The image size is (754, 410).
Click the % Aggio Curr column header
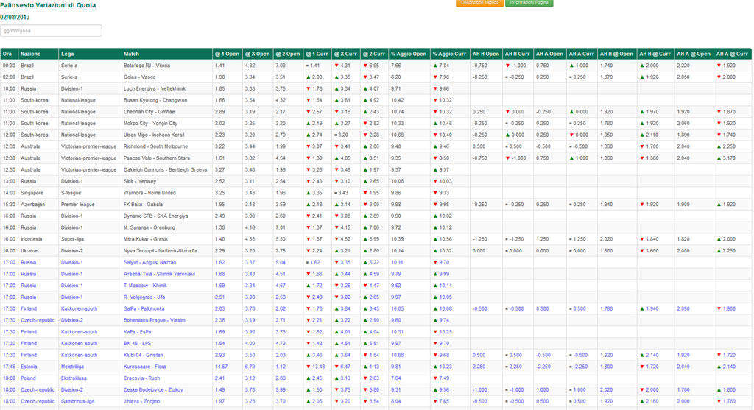coord(449,54)
